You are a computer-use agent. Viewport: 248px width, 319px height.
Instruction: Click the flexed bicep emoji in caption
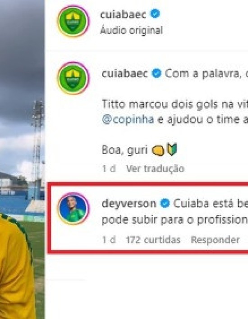158,151
